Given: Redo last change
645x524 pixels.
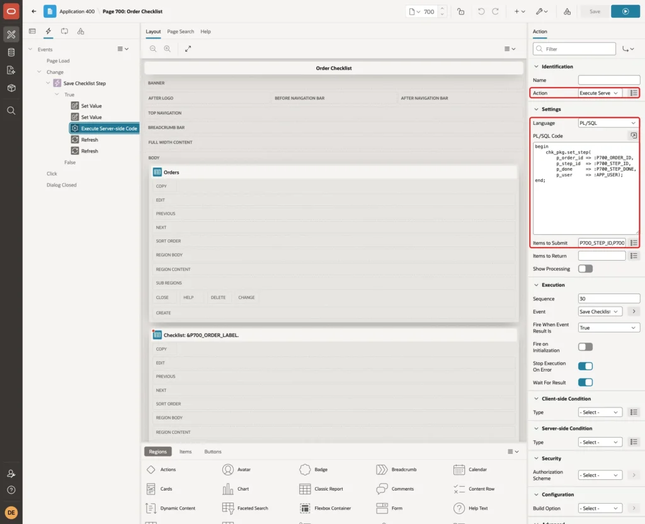Looking at the screenshot, I should (x=495, y=11).
